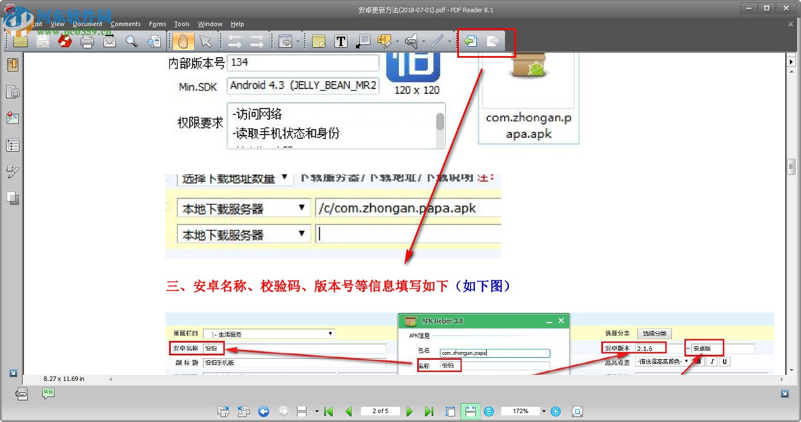Open the Layers side panel
Viewport: 801px width, 422px height.
point(12,198)
